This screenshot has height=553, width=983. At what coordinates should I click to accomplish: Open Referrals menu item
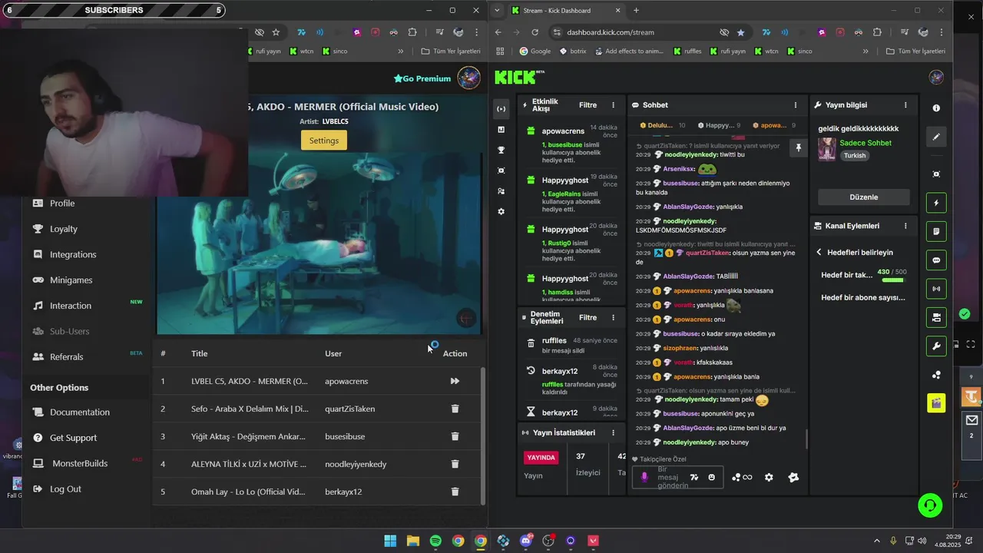(67, 356)
